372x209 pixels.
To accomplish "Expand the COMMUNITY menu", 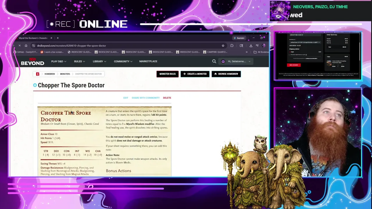I will point(123,61).
